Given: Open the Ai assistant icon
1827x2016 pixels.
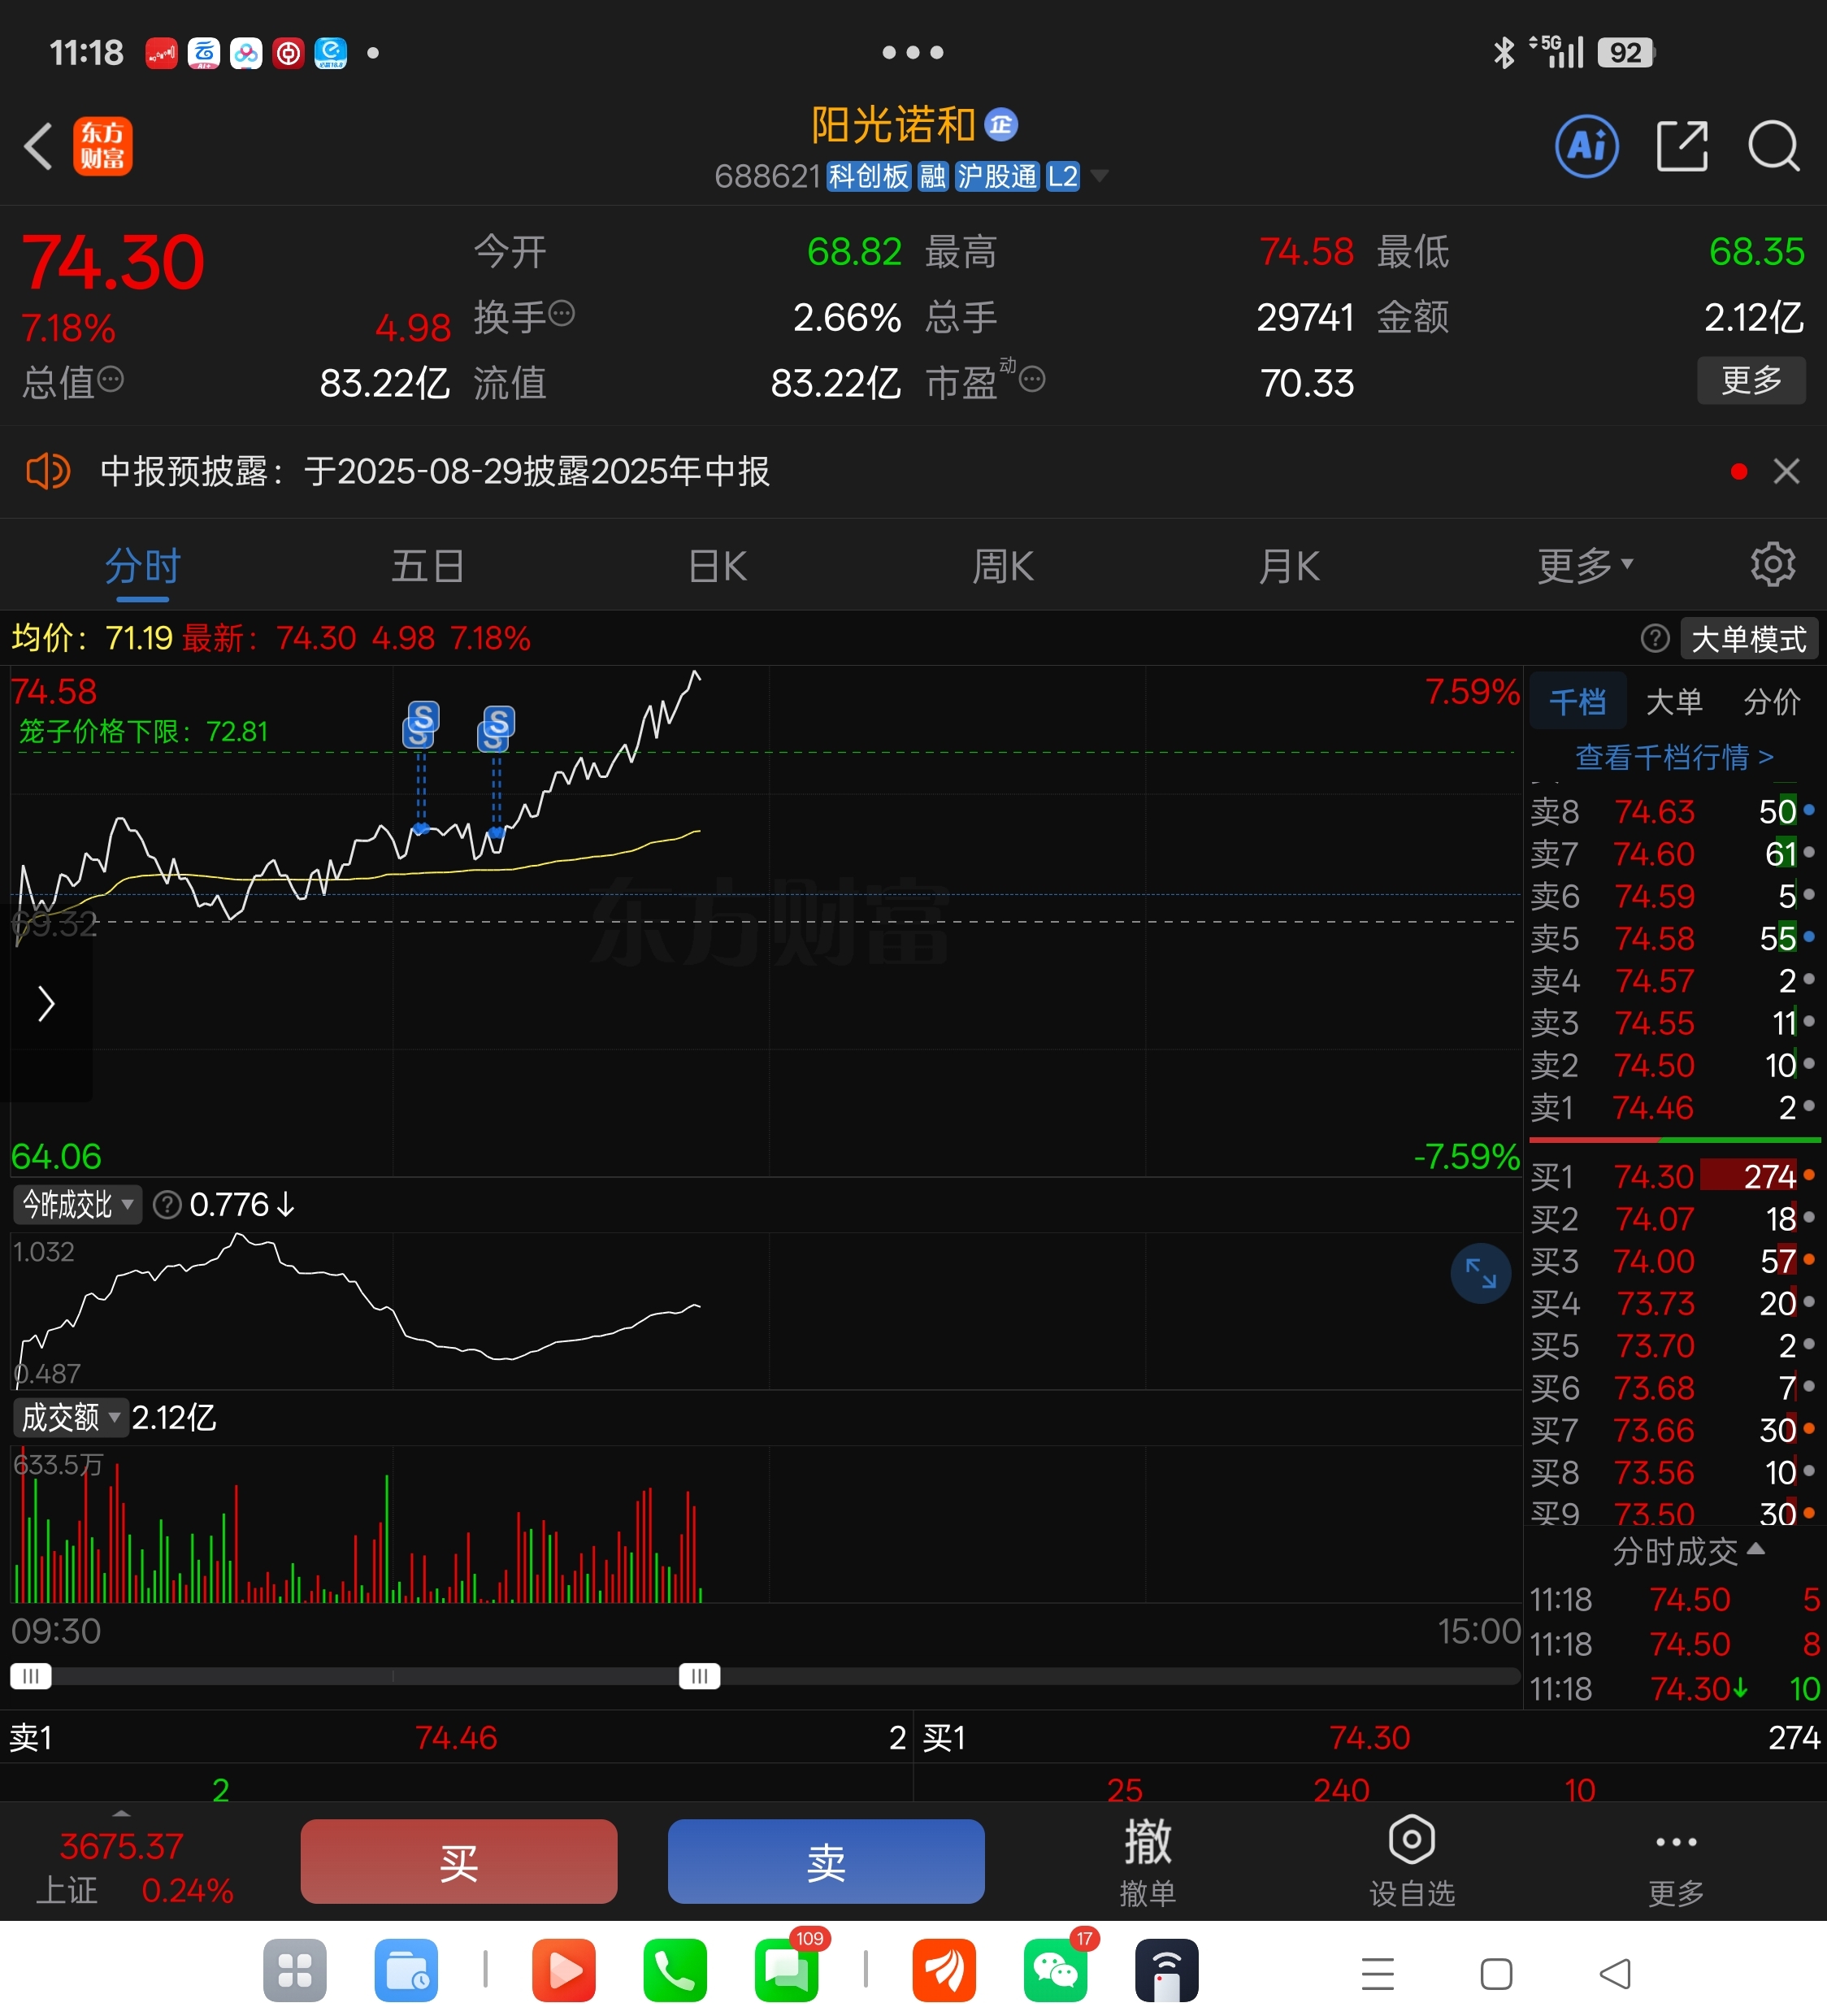Looking at the screenshot, I should click(1586, 146).
